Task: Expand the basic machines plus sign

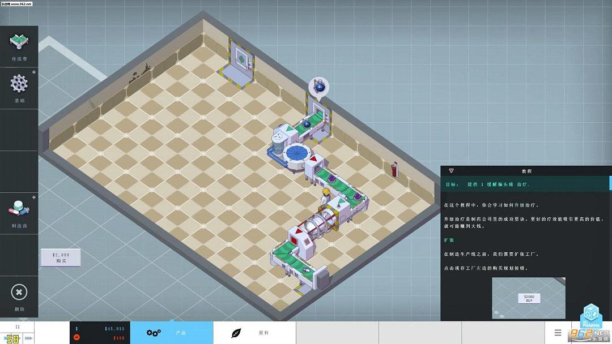Action: click(34, 72)
